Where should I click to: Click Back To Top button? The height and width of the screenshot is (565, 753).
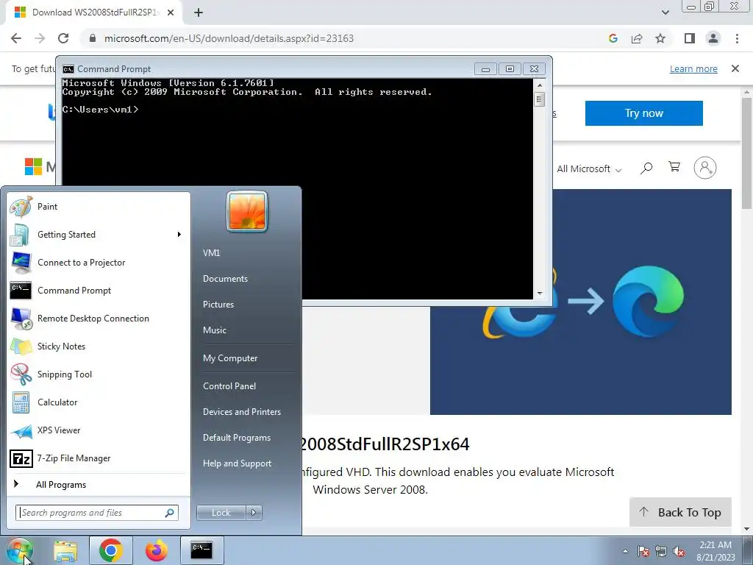pos(680,512)
